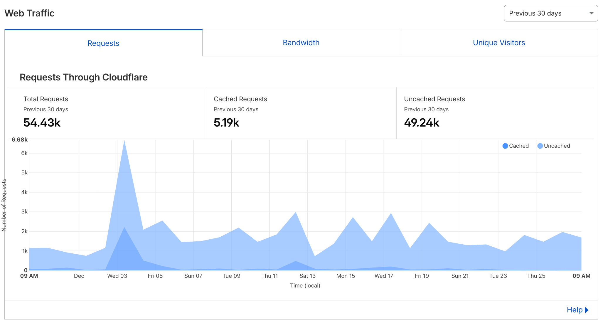Viewport: 603px width, 323px height.
Task: Switch to the Bandwidth tab
Action: tap(301, 43)
